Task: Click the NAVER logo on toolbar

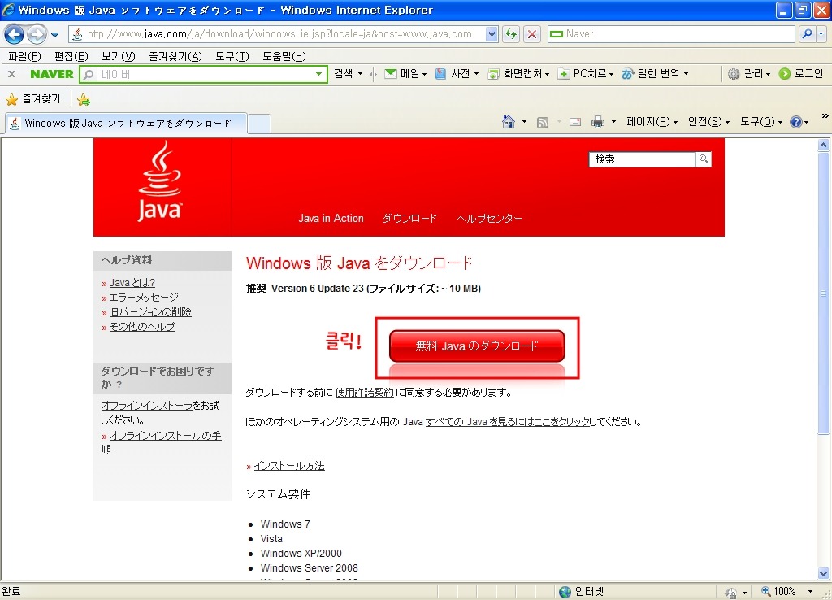Action: [x=52, y=74]
